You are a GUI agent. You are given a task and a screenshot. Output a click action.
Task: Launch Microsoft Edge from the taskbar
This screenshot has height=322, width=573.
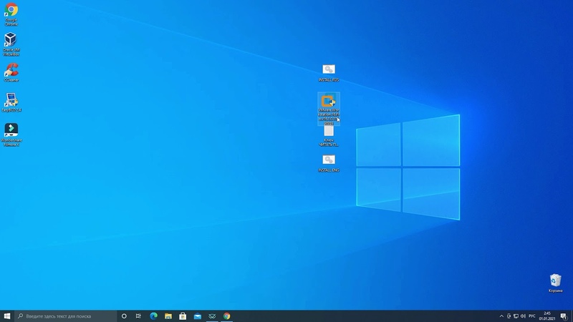[x=153, y=316]
